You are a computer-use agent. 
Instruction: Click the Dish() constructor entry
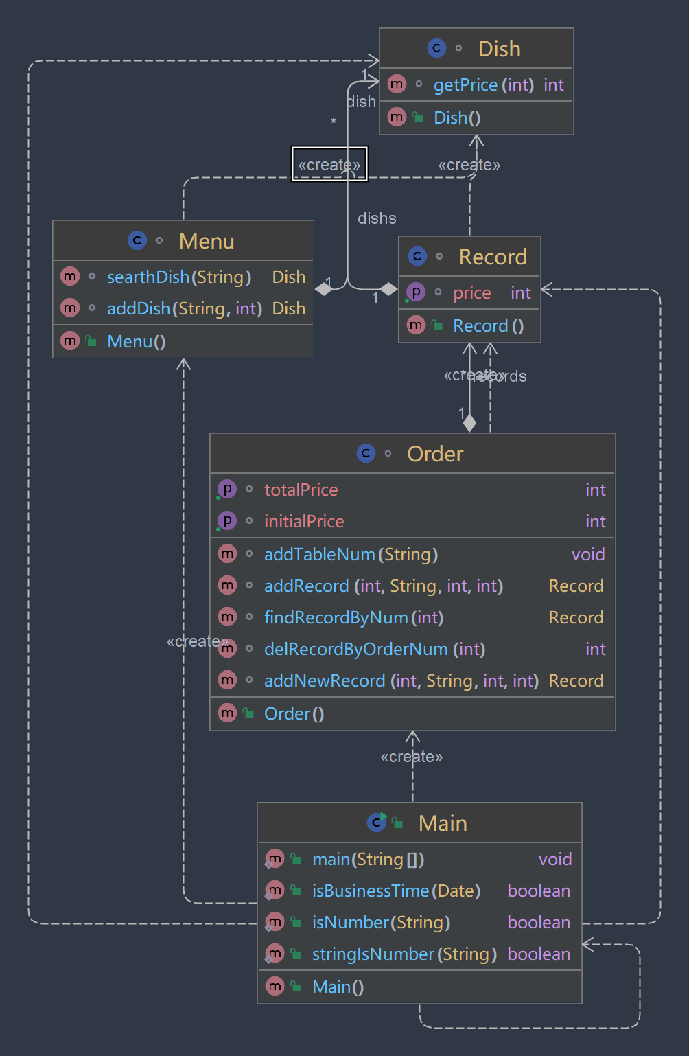click(x=457, y=117)
